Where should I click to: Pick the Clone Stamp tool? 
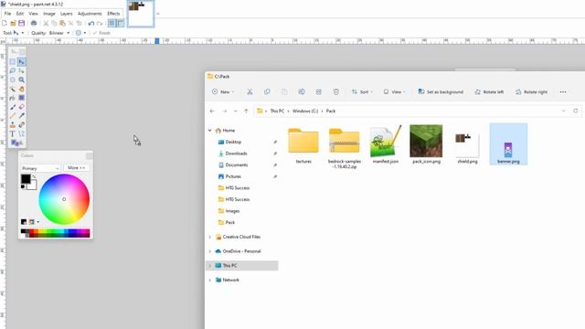pos(13,125)
